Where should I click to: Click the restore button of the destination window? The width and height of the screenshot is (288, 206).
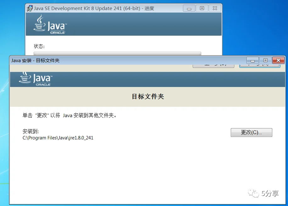264,60
